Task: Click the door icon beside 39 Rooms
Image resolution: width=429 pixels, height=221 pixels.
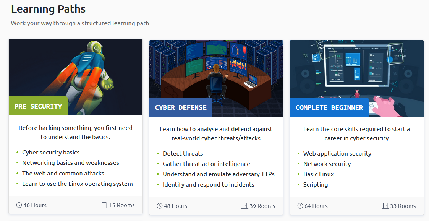Action: point(244,206)
